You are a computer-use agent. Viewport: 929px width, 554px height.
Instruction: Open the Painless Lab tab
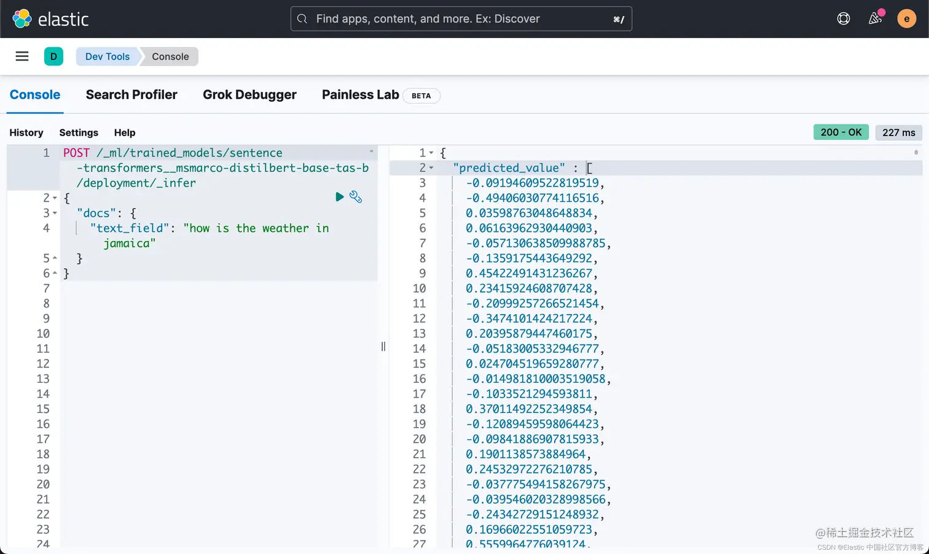coord(361,95)
